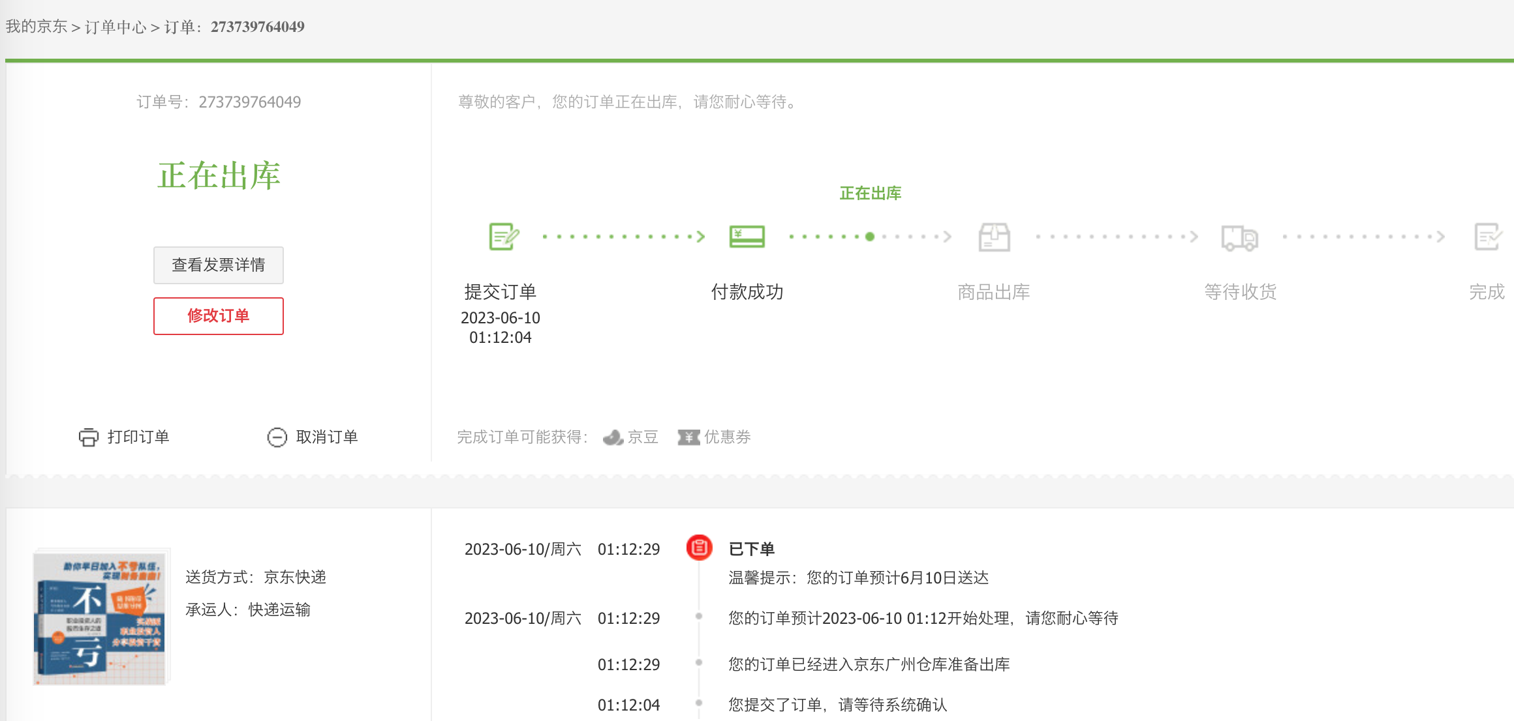Click the 优惠券 coupon icon
The height and width of the screenshot is (721, 1514).
pos(688,437)
